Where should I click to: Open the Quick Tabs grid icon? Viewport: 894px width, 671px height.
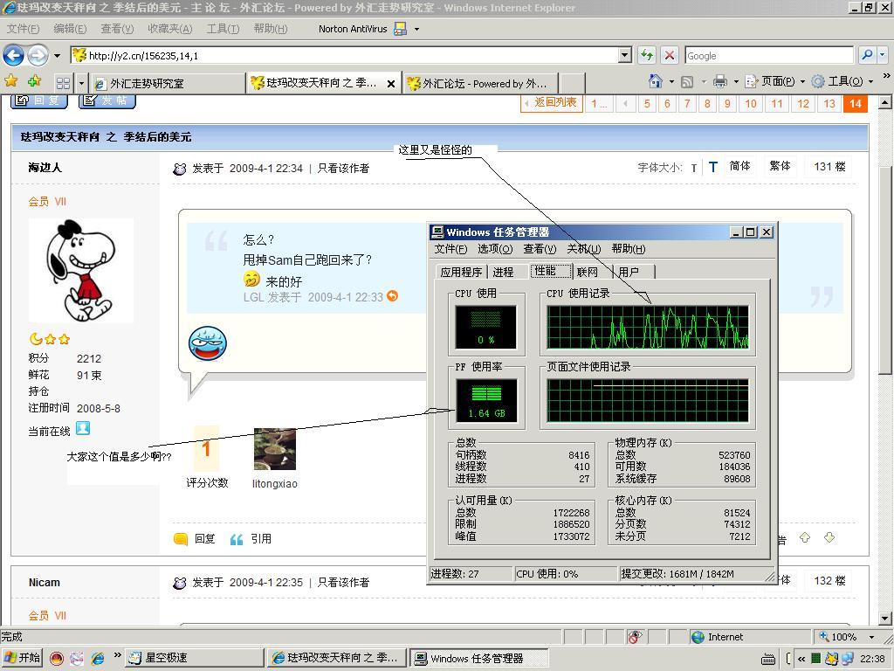[63, 83]
